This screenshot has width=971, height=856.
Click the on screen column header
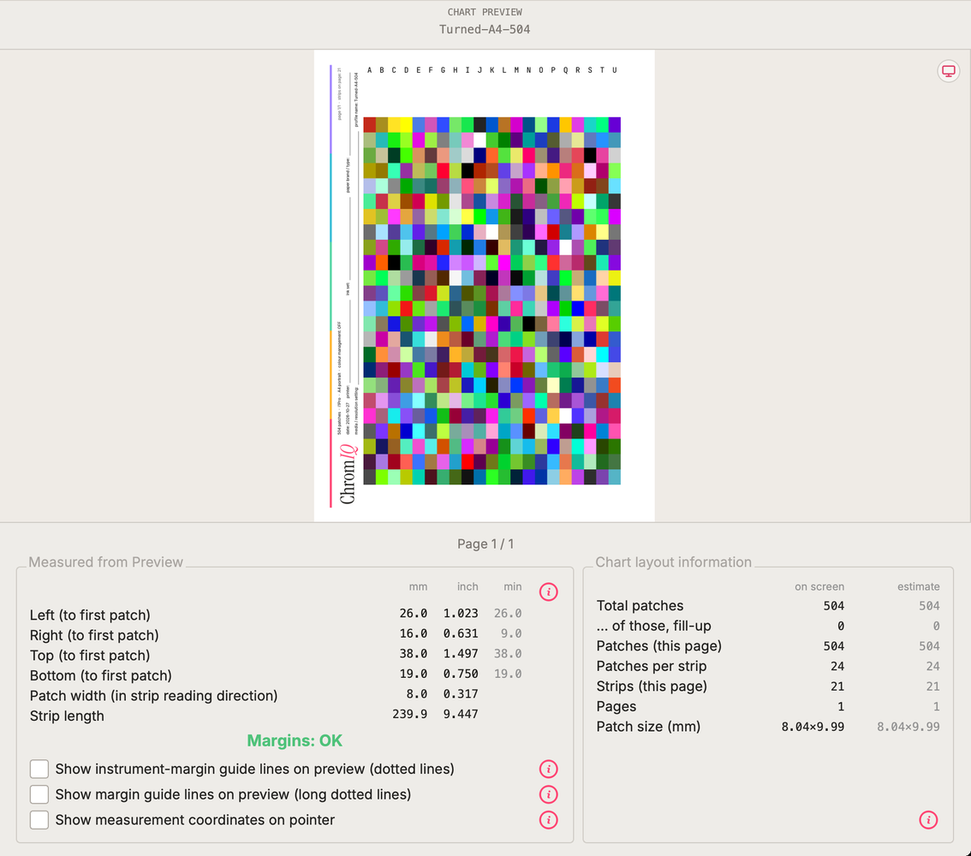click(819, 586)
